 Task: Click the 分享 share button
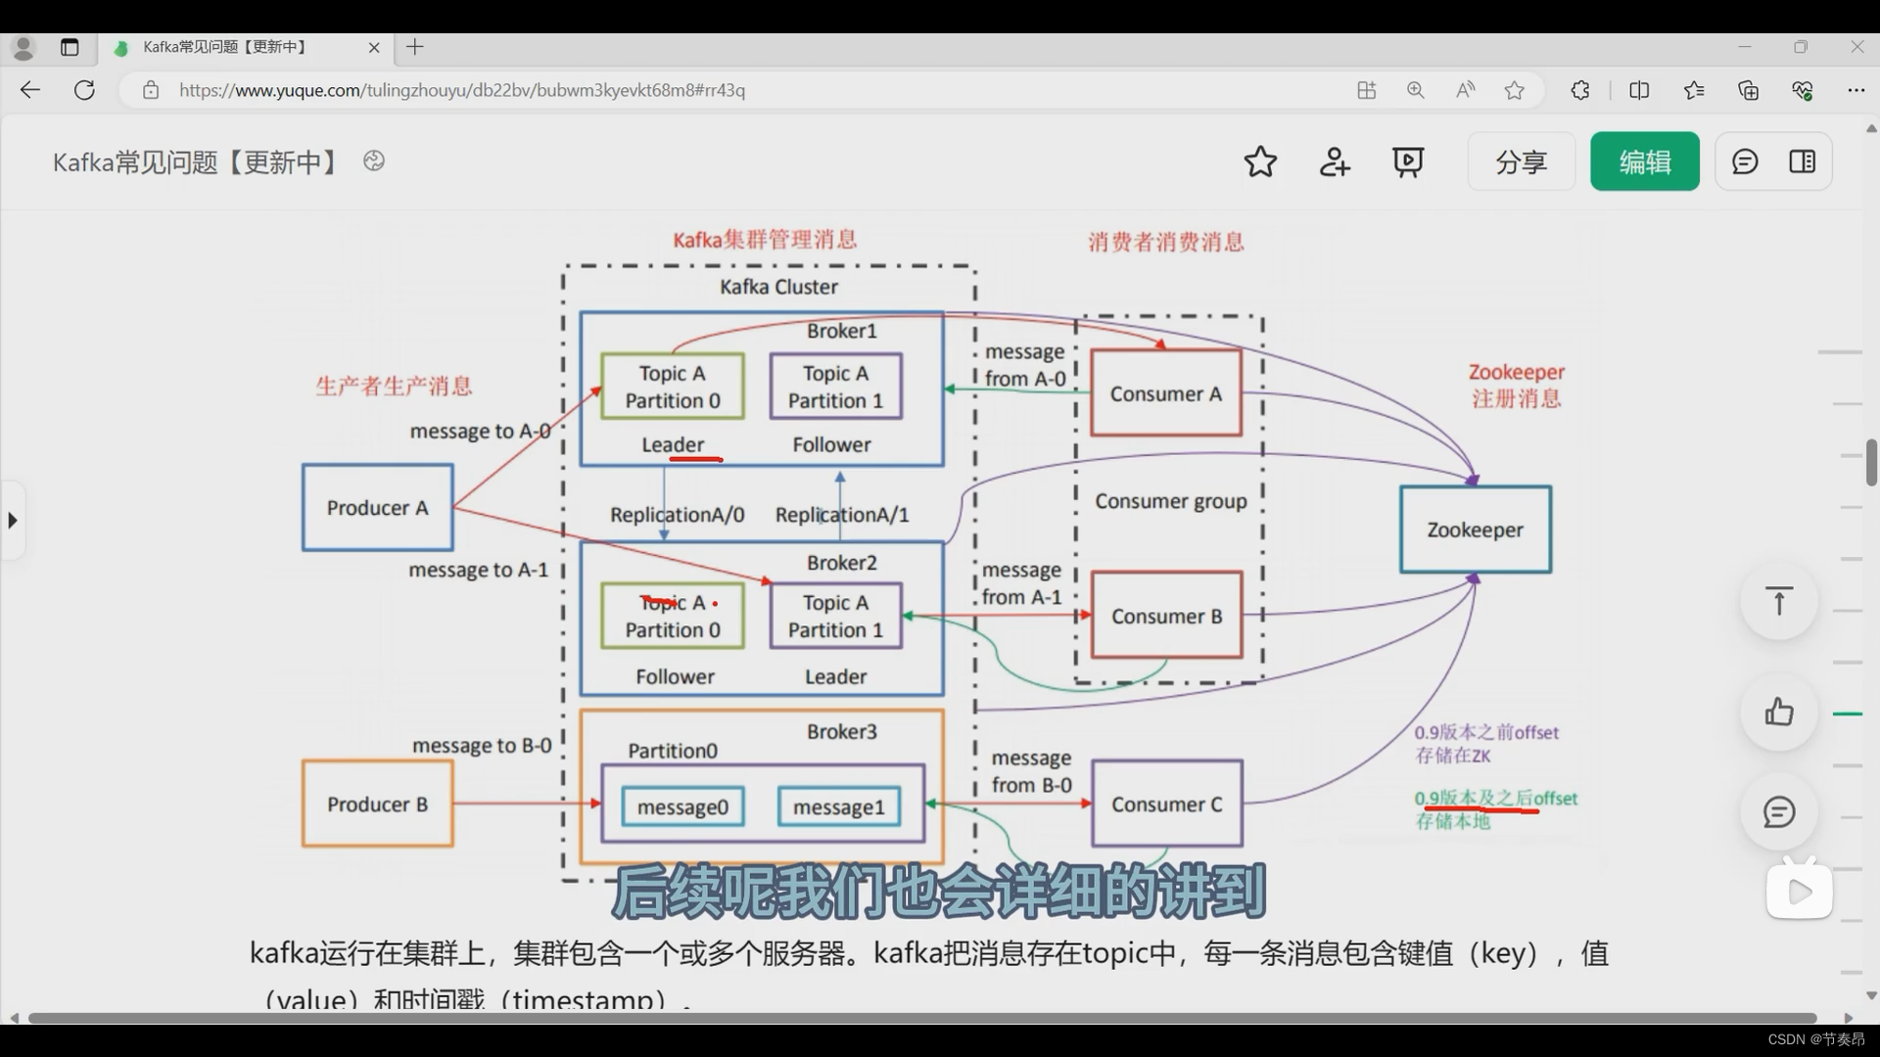point(1522,161)
